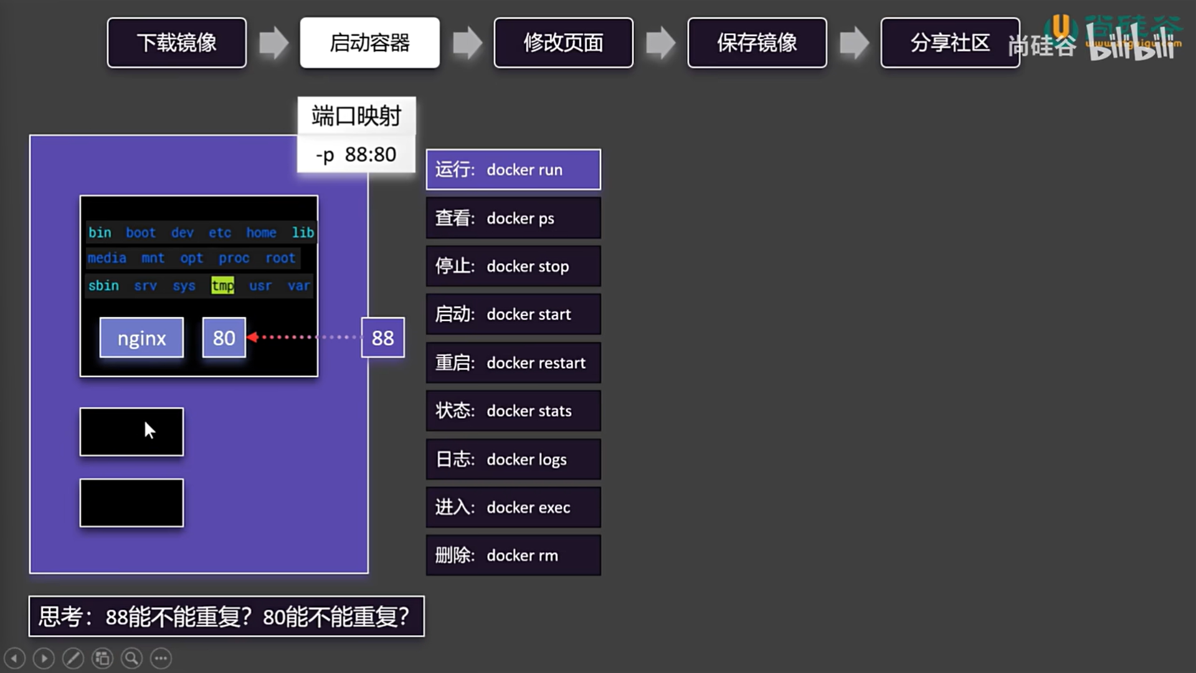Screen dimensions: 1196x673
Task: Click the host port 88 box
Action: click(x=382, y=338)
